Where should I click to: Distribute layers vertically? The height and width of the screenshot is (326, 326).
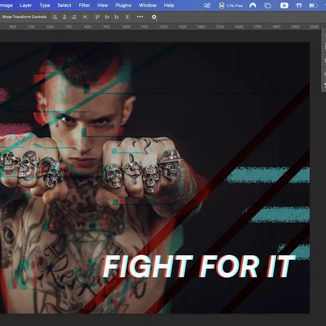click(85, 17)
